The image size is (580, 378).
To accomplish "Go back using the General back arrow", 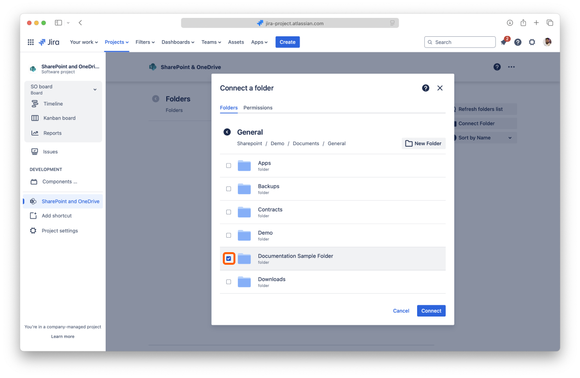I will 227,132.
